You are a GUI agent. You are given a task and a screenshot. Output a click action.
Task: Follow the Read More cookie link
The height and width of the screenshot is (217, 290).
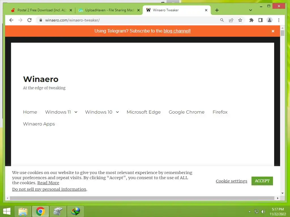(48, 183)
